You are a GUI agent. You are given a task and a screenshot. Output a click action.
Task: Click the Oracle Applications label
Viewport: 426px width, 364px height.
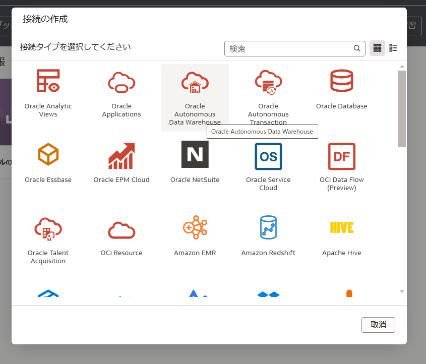point(121,110)
